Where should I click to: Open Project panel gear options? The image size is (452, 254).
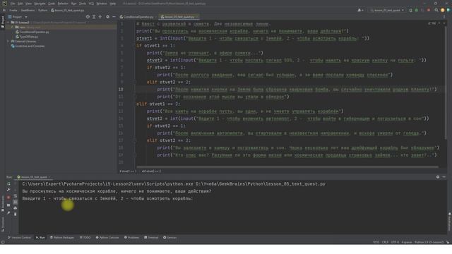pyautogui.click(x=108, y=17)
